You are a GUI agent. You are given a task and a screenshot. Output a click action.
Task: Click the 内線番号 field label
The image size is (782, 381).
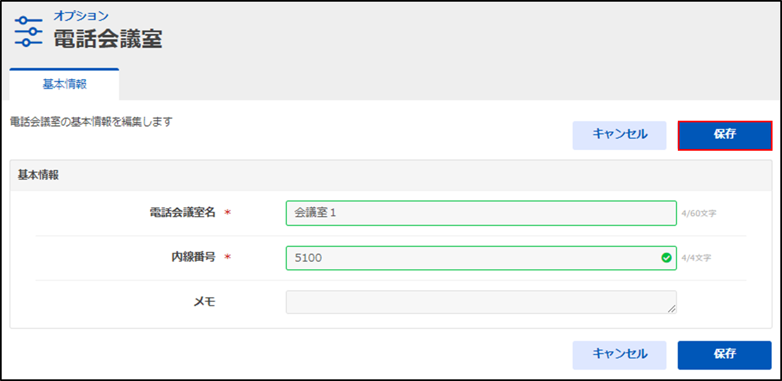point(193,258)
